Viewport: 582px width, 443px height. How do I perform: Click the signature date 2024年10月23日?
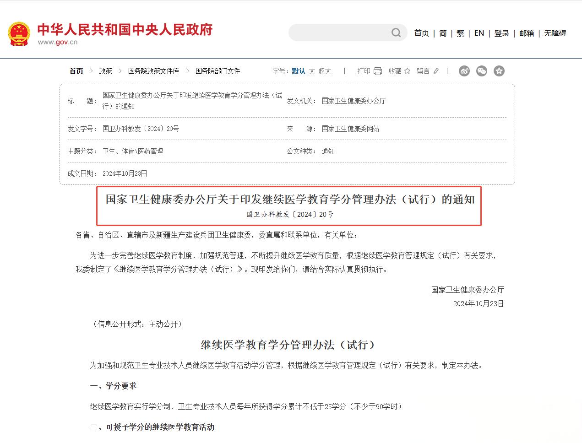479,304
